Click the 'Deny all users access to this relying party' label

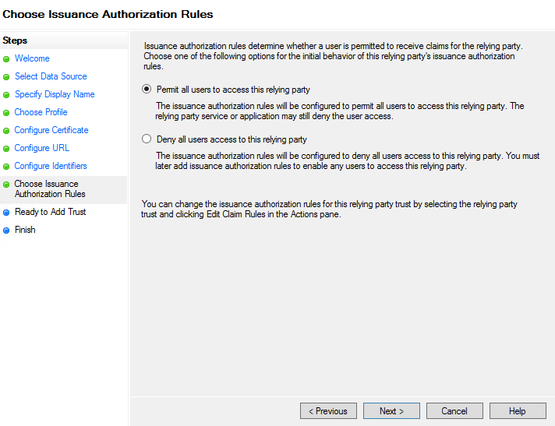coord(232,139)
